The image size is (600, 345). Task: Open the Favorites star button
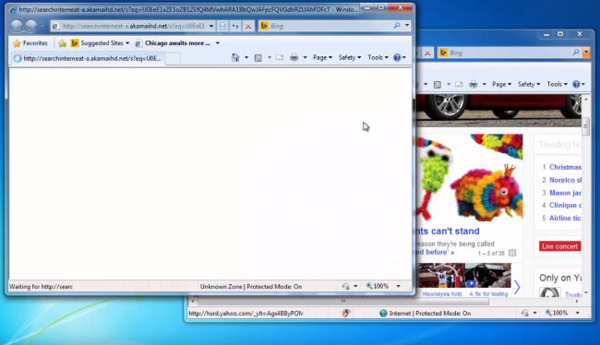coord(30,43)
